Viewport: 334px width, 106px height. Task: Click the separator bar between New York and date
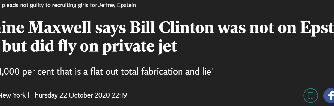[x=28, y=95]
